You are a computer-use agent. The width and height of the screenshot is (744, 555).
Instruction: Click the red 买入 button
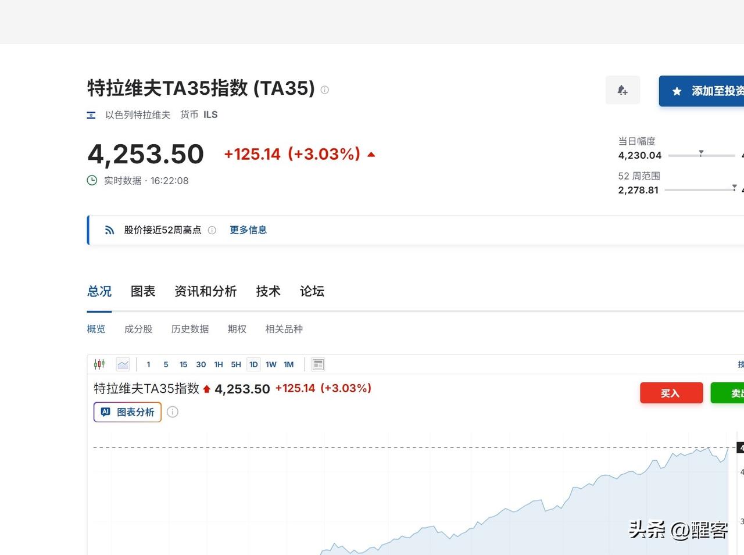coord(671,393)
